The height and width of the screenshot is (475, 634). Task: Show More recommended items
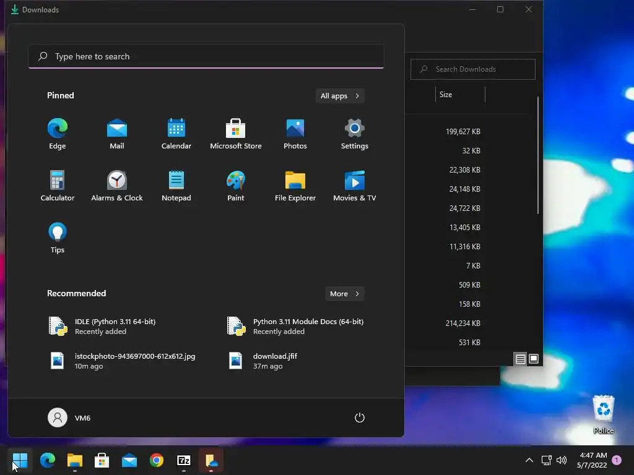pyautogui.click(x=344, y=294)
